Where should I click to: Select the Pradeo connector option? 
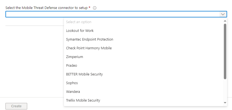72,65
